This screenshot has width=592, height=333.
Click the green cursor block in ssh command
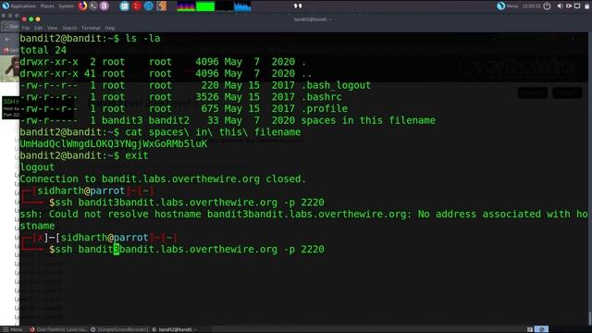click(x=117, y=249)
